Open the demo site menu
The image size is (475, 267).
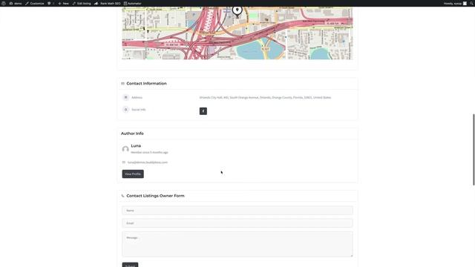(x=16, y=3)
